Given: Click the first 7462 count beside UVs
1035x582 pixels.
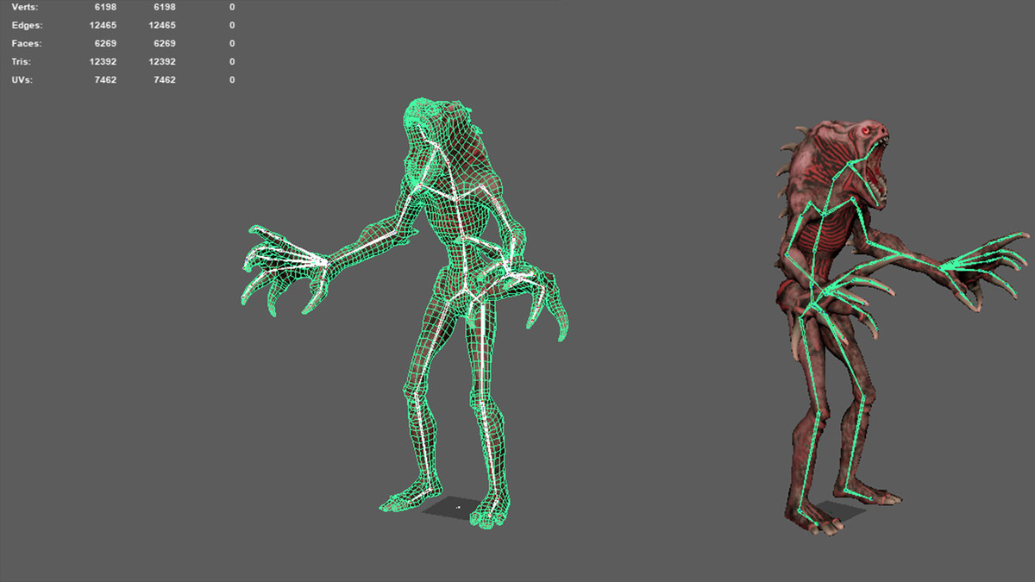Looking at the screenshot, I should point(106,79).
